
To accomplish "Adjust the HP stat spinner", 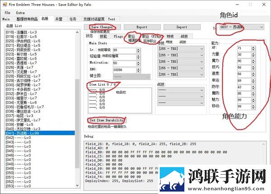I will (253, 48).
